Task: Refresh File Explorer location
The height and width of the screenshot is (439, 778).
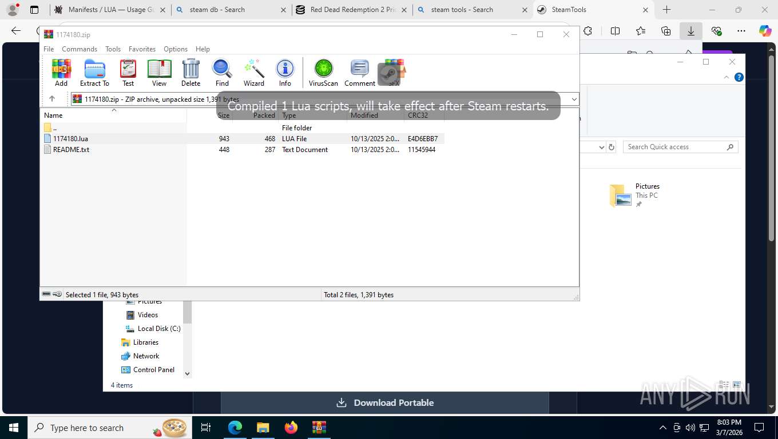Action: 612,147
